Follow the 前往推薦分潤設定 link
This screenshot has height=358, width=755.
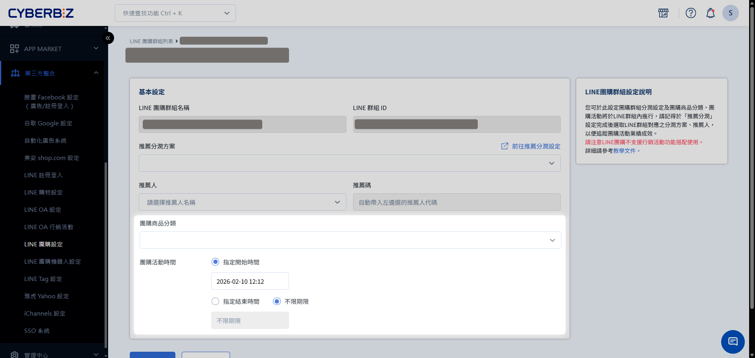click(x=536, y=146)
